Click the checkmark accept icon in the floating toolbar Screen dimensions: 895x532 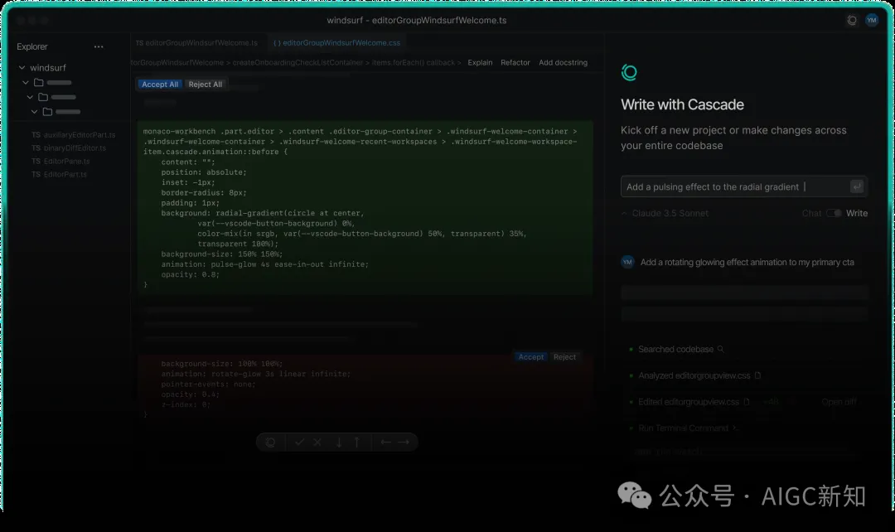(x=299, y=442)
